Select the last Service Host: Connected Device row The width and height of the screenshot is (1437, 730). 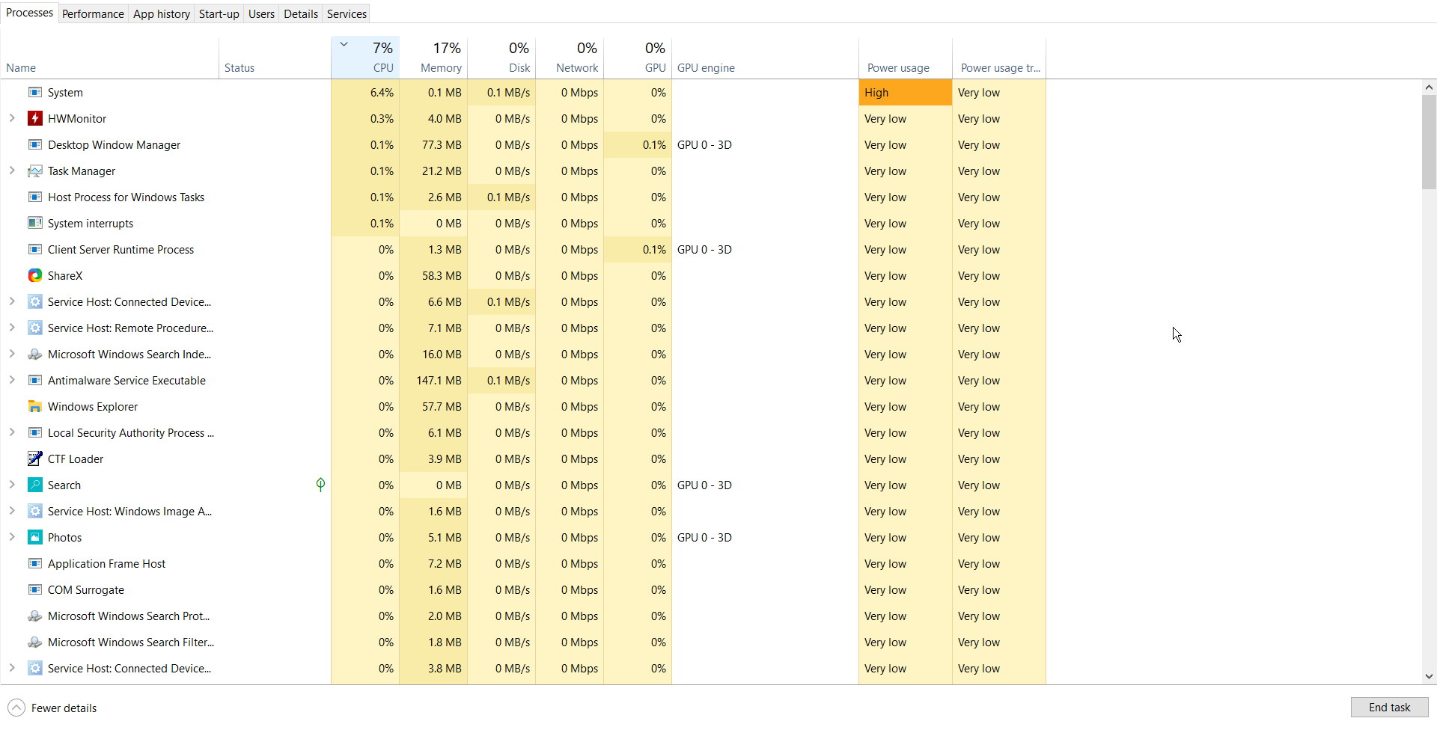click(x=524, y=669)
